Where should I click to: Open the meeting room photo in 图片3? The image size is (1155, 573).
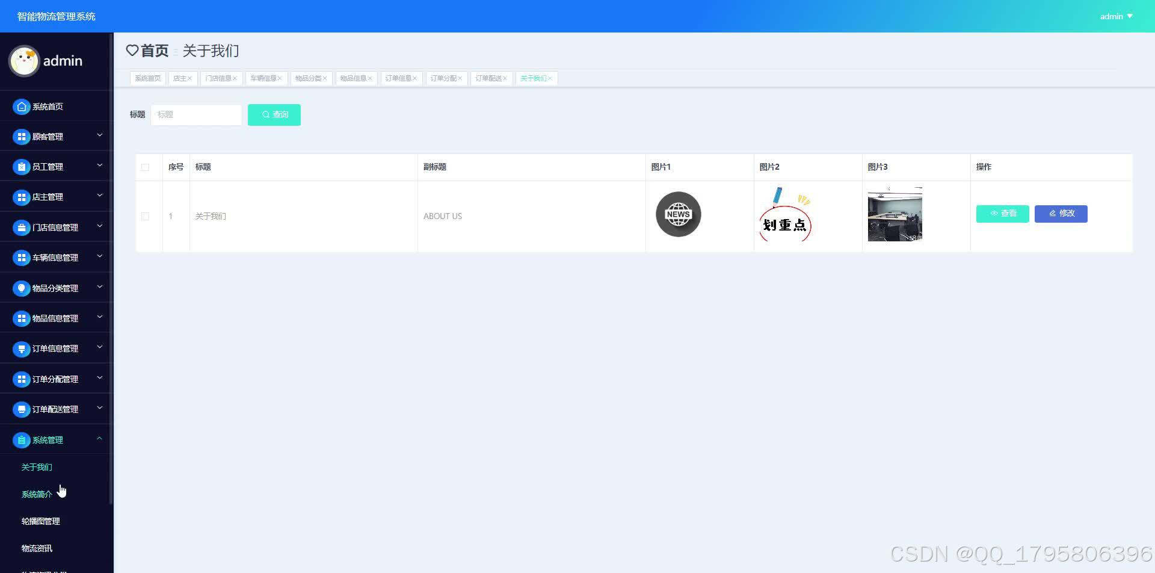pos(895,214)
